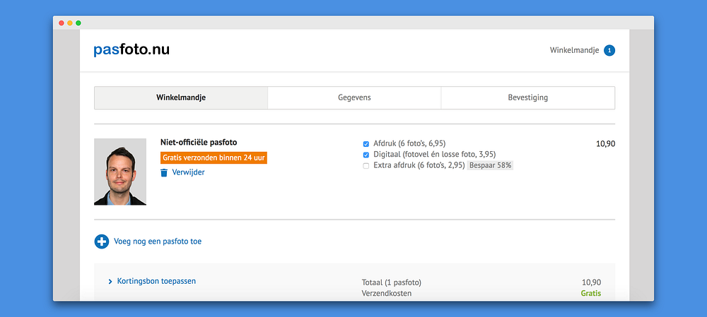Click the yellow window minimize button
Screen dimensions: 707x317
coord(70,23)
